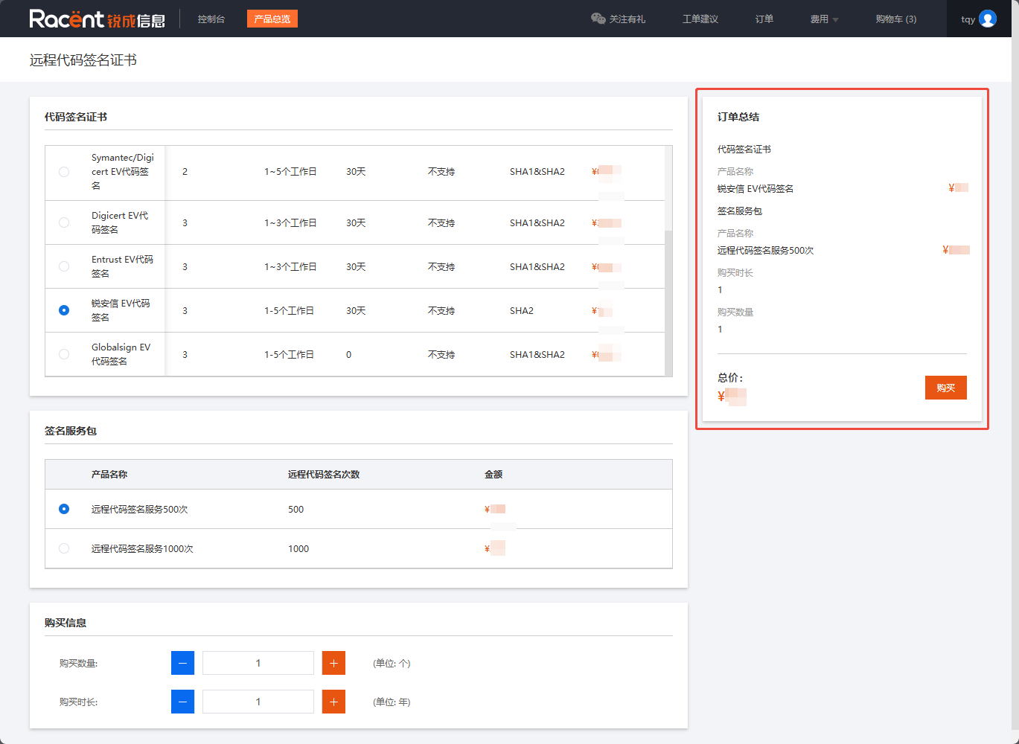
Task: Increase 购买数量 with the plus button
Action: coord(333,663)
